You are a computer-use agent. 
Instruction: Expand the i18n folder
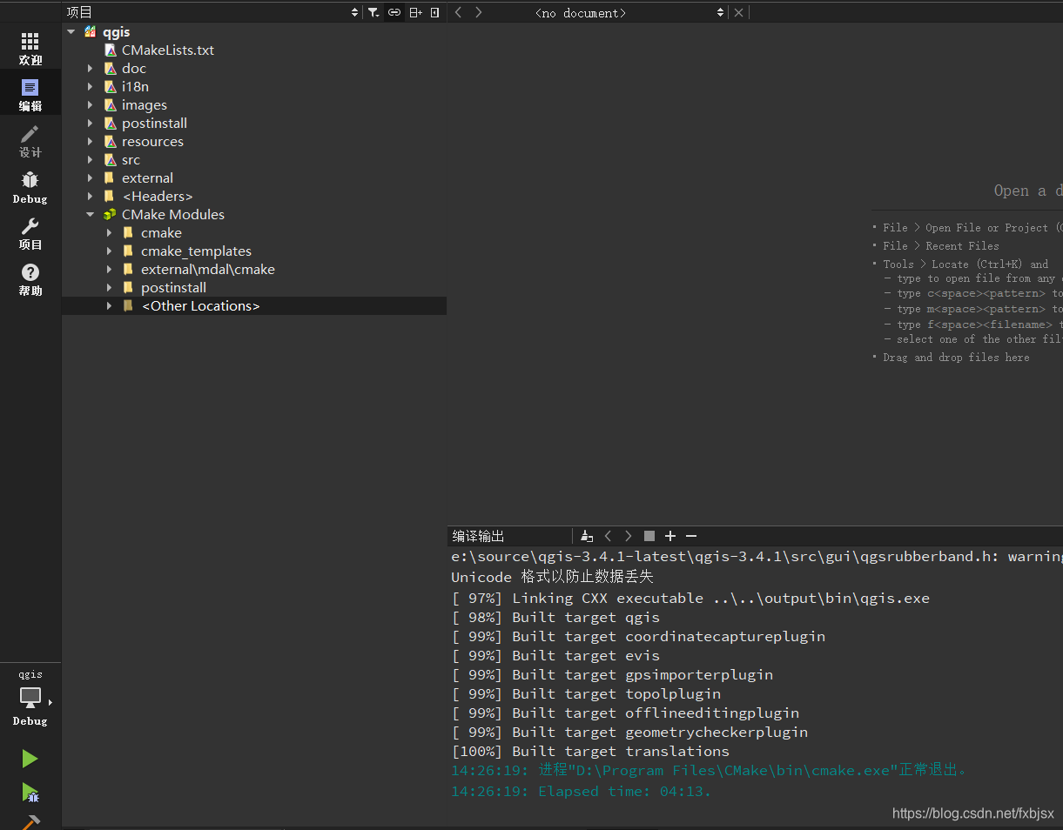click(90, 86)
